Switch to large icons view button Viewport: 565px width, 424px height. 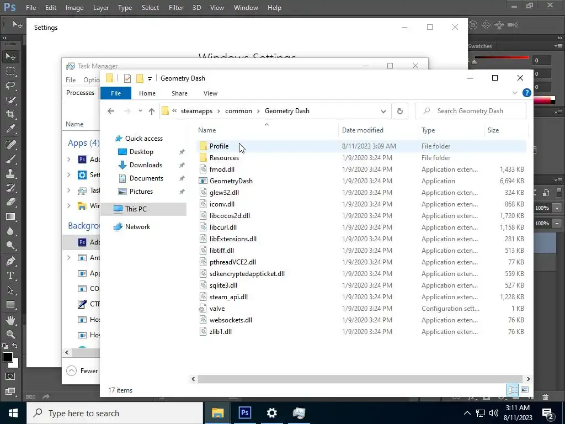click(525, 390)
